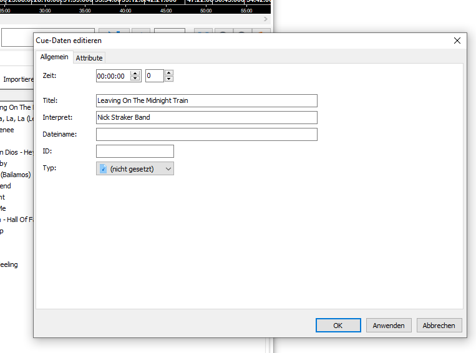Focus the Interpret field with Nick Straker Band
The width and height of the screenshot is (476, 353).
(x=206, y=117)
